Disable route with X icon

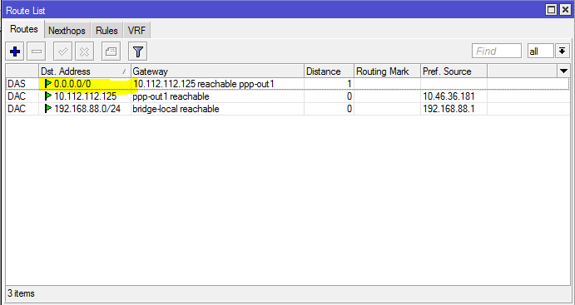(84, 52)
